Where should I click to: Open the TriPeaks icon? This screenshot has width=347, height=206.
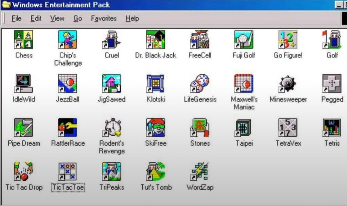click(x=111, y=171)
